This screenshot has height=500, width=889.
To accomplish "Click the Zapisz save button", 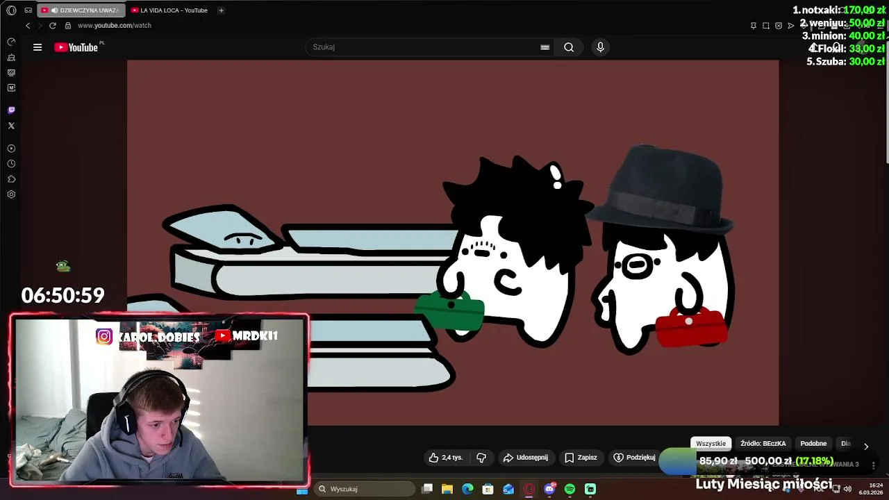I will click(x=581, y=458).
